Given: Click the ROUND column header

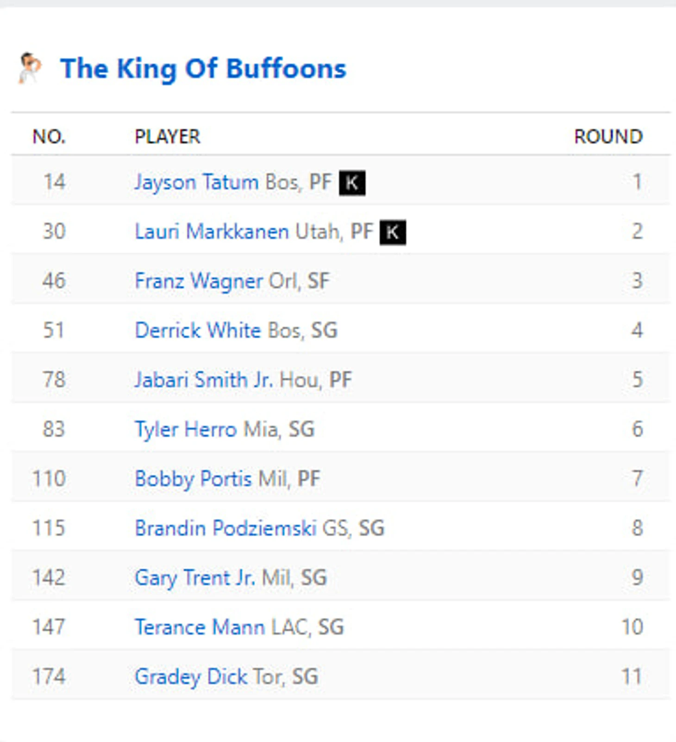Looking at the screenshot, I should (608, 137).
